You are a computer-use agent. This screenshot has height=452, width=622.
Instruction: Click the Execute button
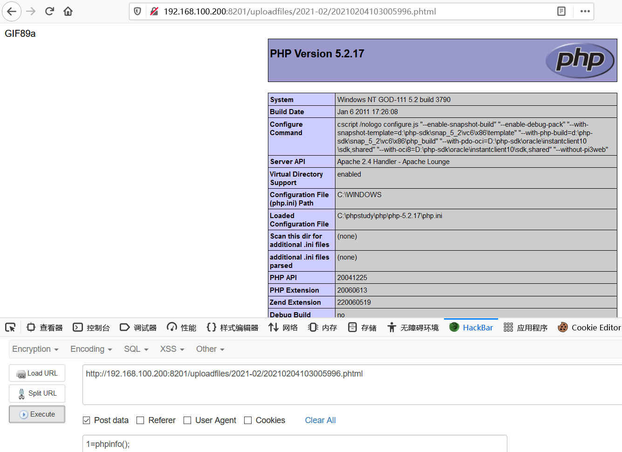(x=37, y=414)
